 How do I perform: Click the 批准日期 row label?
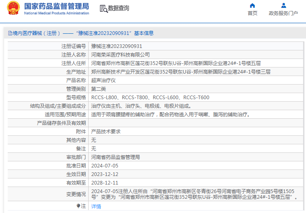pos(76,166)
